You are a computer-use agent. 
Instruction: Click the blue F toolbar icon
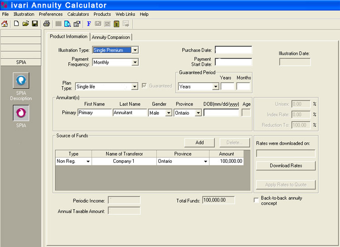89,24
